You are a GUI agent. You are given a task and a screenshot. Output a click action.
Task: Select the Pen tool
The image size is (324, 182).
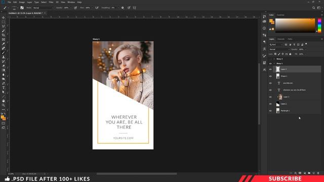pyautogui.click(x=4, y=83)
